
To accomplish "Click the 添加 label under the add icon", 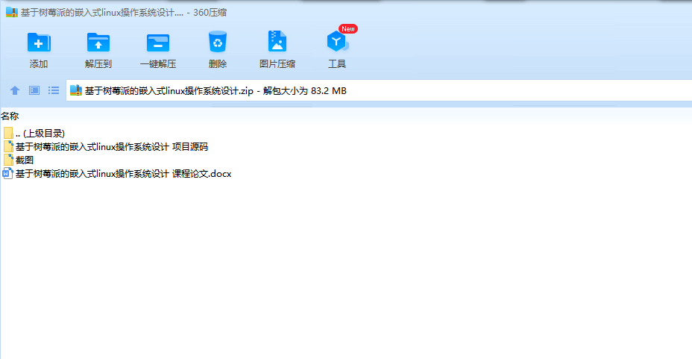I will (39, 64).
